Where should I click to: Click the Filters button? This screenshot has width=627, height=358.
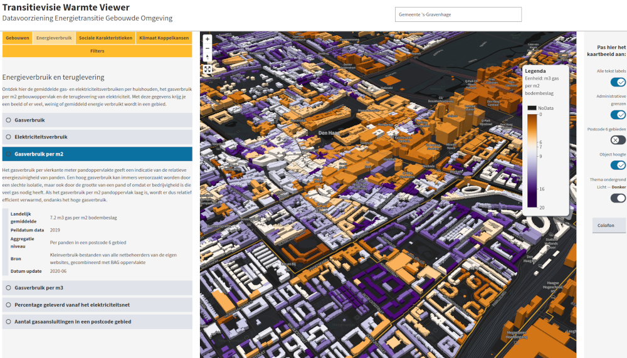(x=97, y=51)
